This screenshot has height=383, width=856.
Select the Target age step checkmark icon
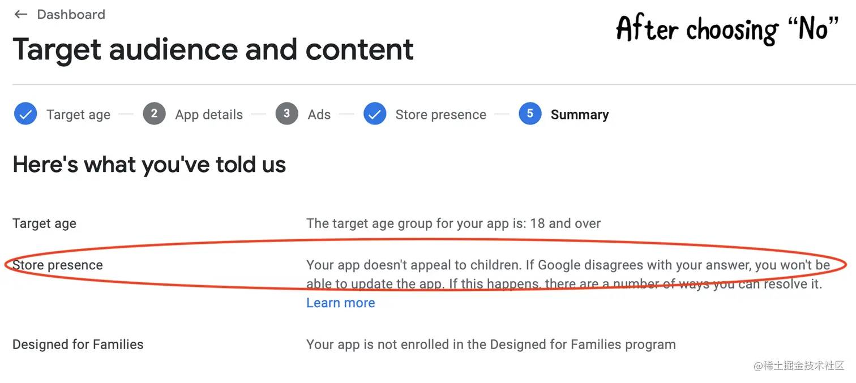coord(25,114)
